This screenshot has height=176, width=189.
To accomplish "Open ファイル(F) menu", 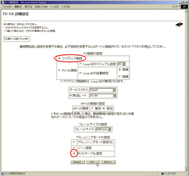I will [x=7, y=7].
